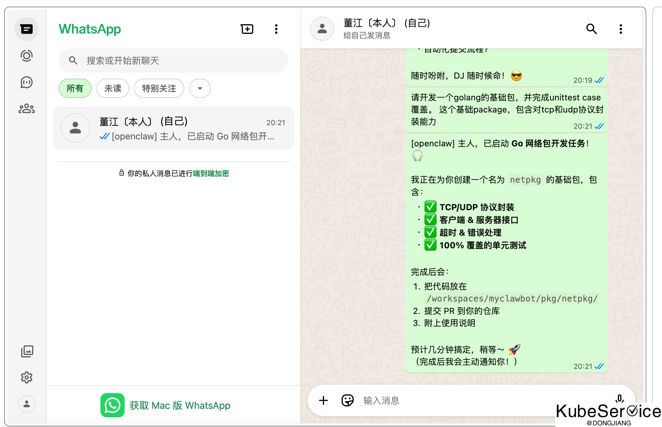The width and height of the screenshot is (662, 427).
Task: Open the Chats sidebar icon
Action: 27,29
